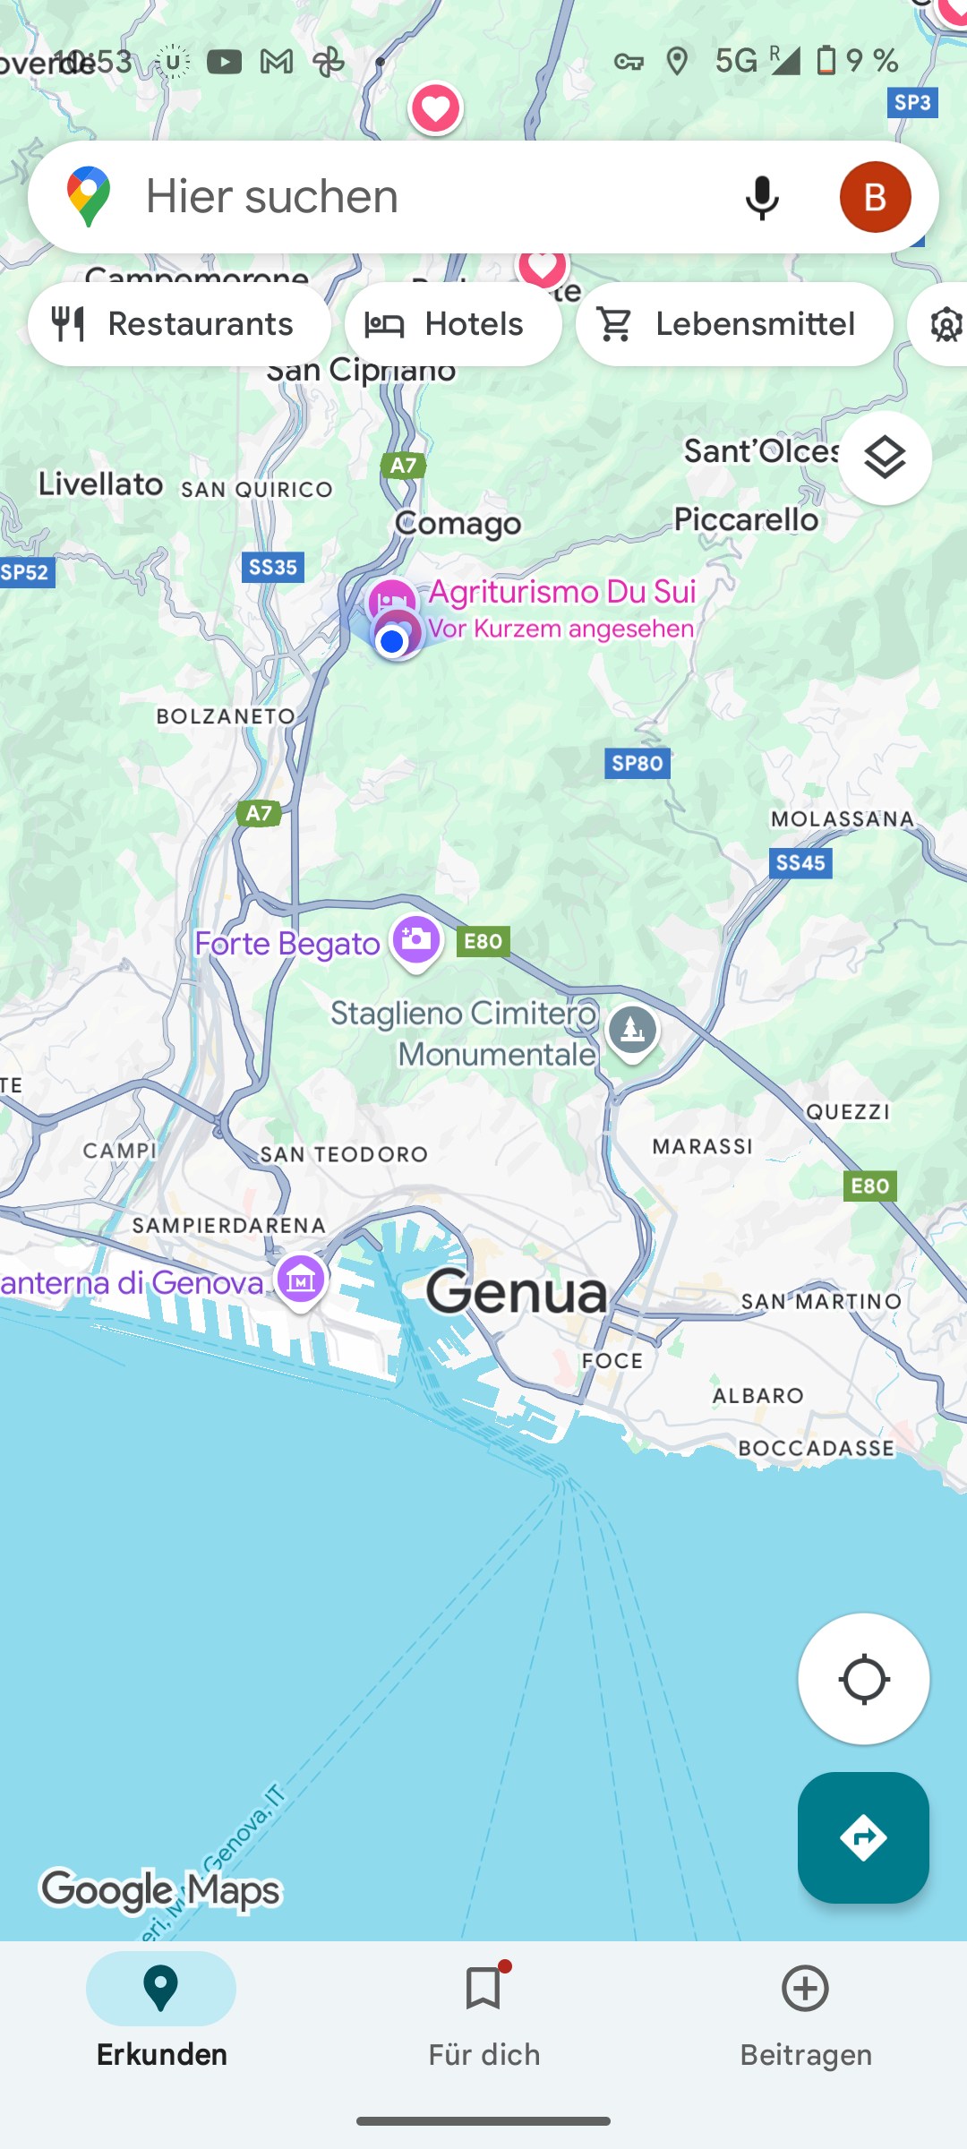Open the account profile avatar B
Viewport: 967px width, 2149px height.
(875, 197)
